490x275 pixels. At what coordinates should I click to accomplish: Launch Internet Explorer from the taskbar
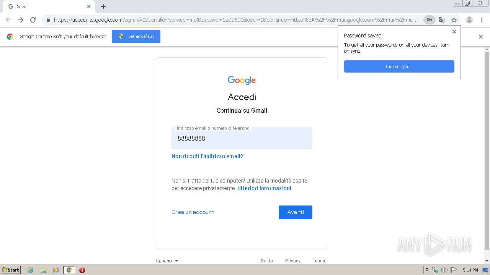point(31,270)
